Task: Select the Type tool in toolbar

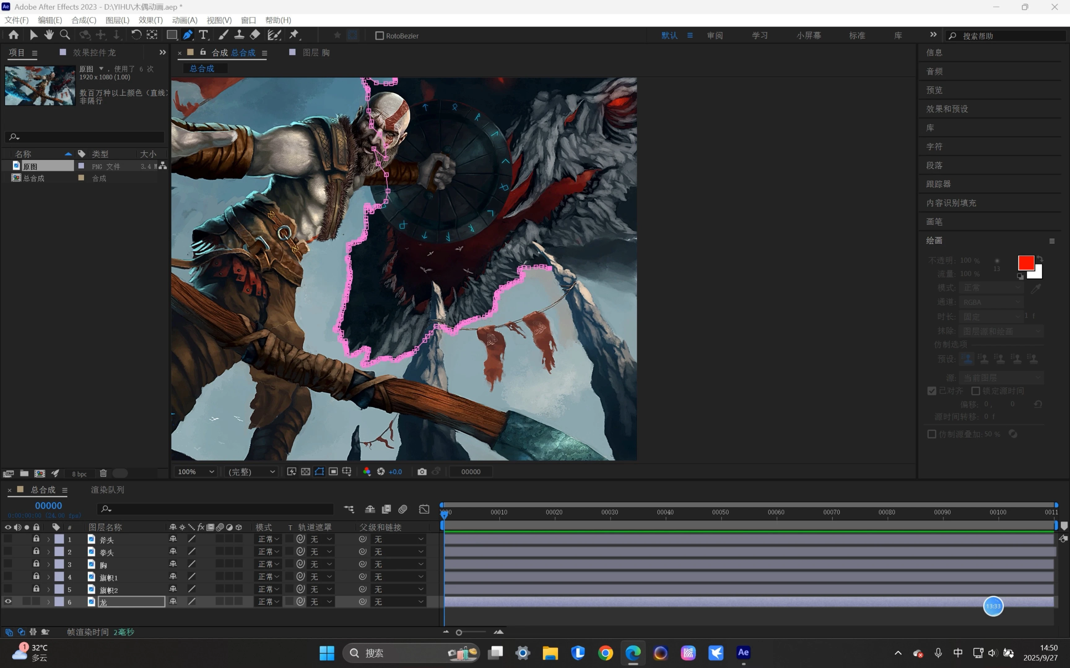Action: [203, 35]
